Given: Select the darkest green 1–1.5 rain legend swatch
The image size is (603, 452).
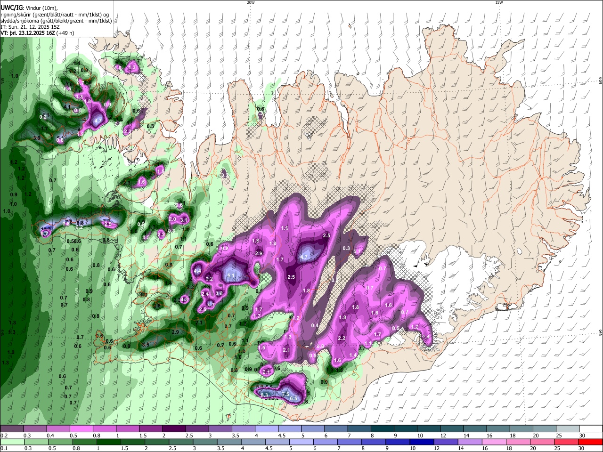Looking at the screenshot, I should click(109, 442).
